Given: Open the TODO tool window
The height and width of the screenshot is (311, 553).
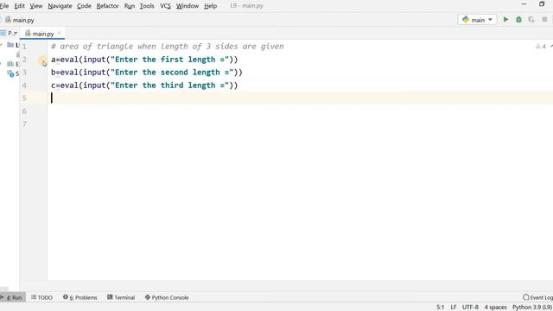Looking at the screenshot, I should 41,297.
